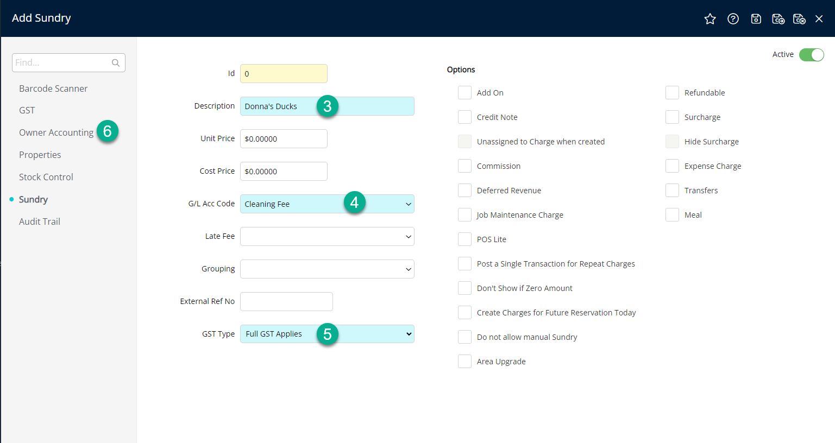Enable the Refundable checkbox
The height and width of the screenshot is (443, 835).
coord(672,93)
